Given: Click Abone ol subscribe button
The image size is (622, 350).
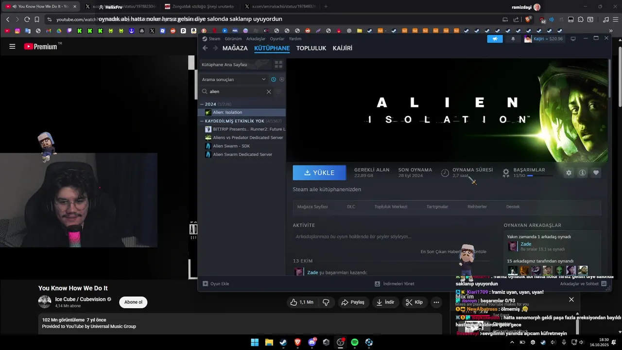Looking at the screenshot, I should [133, 302].
